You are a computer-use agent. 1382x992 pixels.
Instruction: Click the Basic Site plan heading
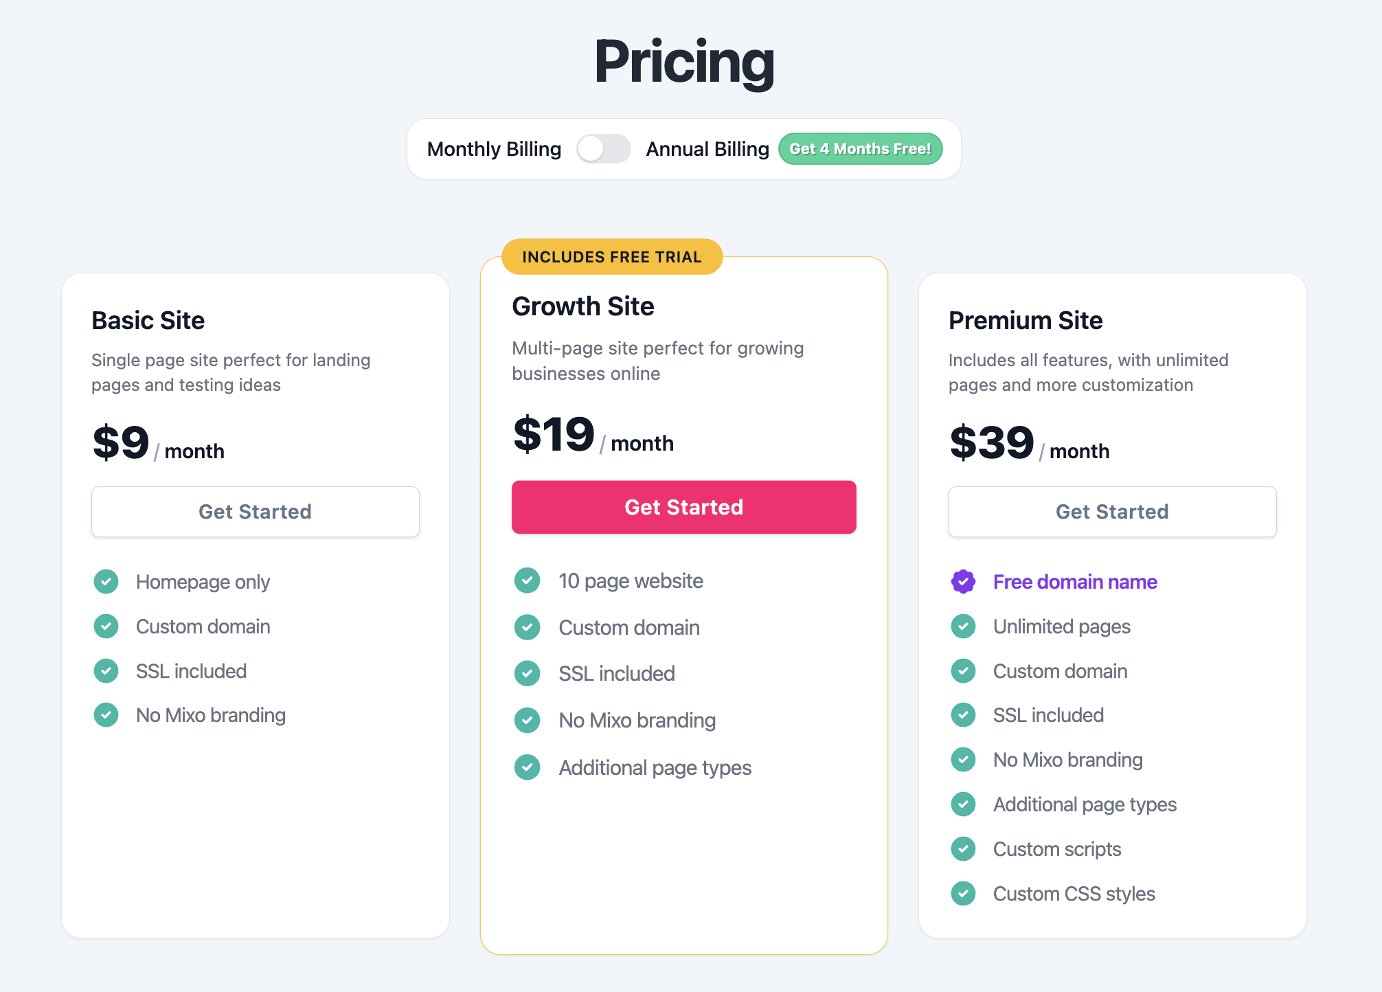coord(148,321)
